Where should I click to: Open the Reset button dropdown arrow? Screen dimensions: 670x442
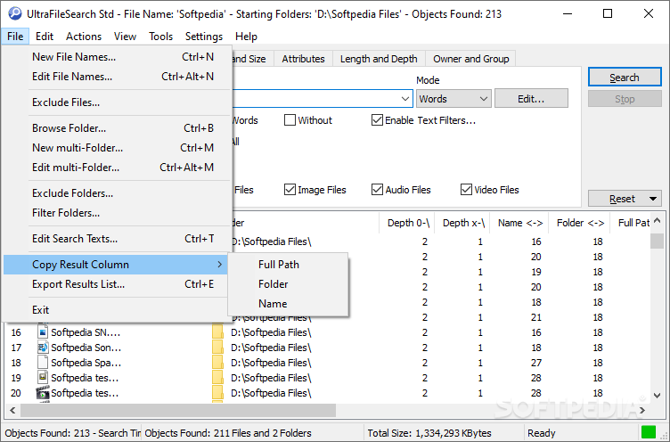653,199
